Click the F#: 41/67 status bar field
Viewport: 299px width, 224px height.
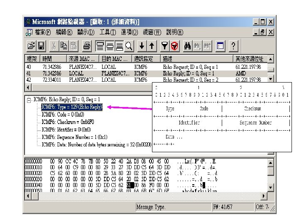(233, 207)
